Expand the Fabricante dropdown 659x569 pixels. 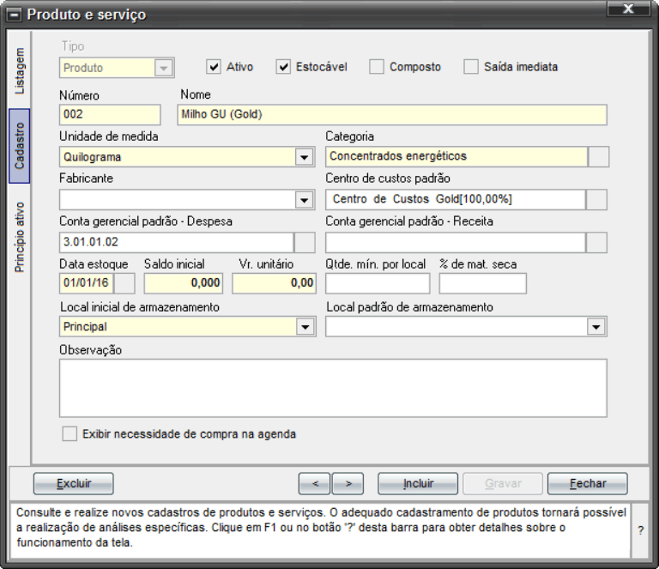tap(305, 200)
